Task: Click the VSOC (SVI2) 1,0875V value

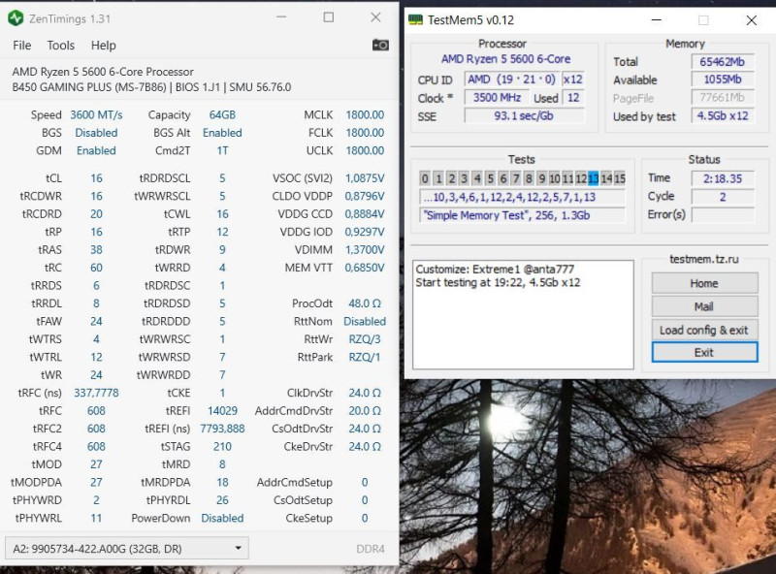Action: pyautogui.click(x=365, y=178)
